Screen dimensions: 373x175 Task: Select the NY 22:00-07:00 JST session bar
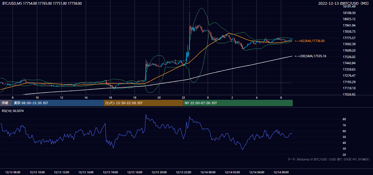(238, 103)
